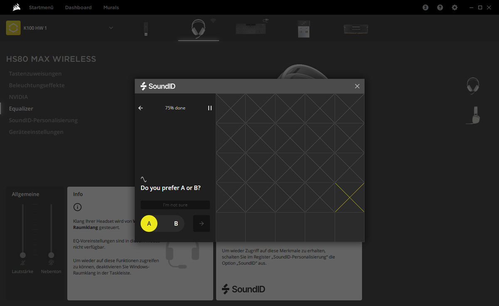Open Geräteeinstellungen section
This screenshot has width=499, height=306.
[x=36, y=132]
